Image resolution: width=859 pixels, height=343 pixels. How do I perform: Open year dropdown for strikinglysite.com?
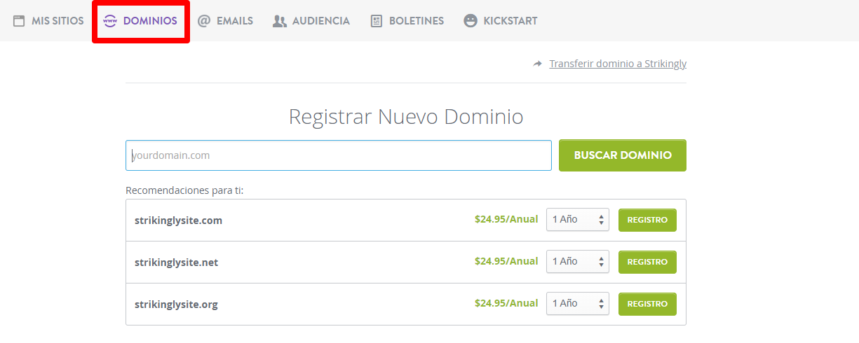click(578, 220)
